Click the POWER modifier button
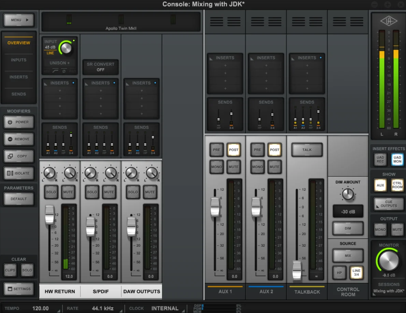The image size is (406, 313). click(x=19, y=122)
